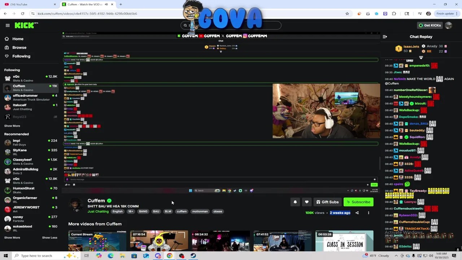The width and height of the screenshot is (462, 260).
Task: Select the obese tag
Action: tap(218, 212)
